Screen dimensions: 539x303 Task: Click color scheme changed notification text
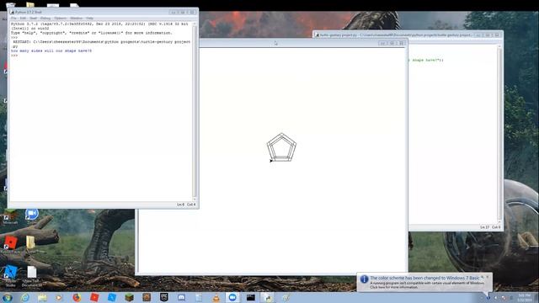[x=424, y=278]
